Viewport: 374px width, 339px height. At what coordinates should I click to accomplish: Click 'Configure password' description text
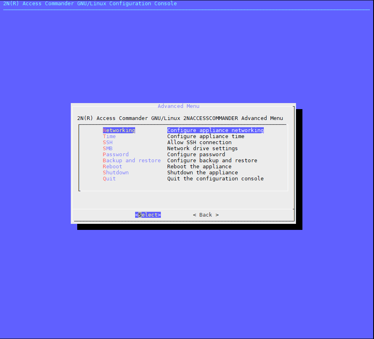point(196,155)
